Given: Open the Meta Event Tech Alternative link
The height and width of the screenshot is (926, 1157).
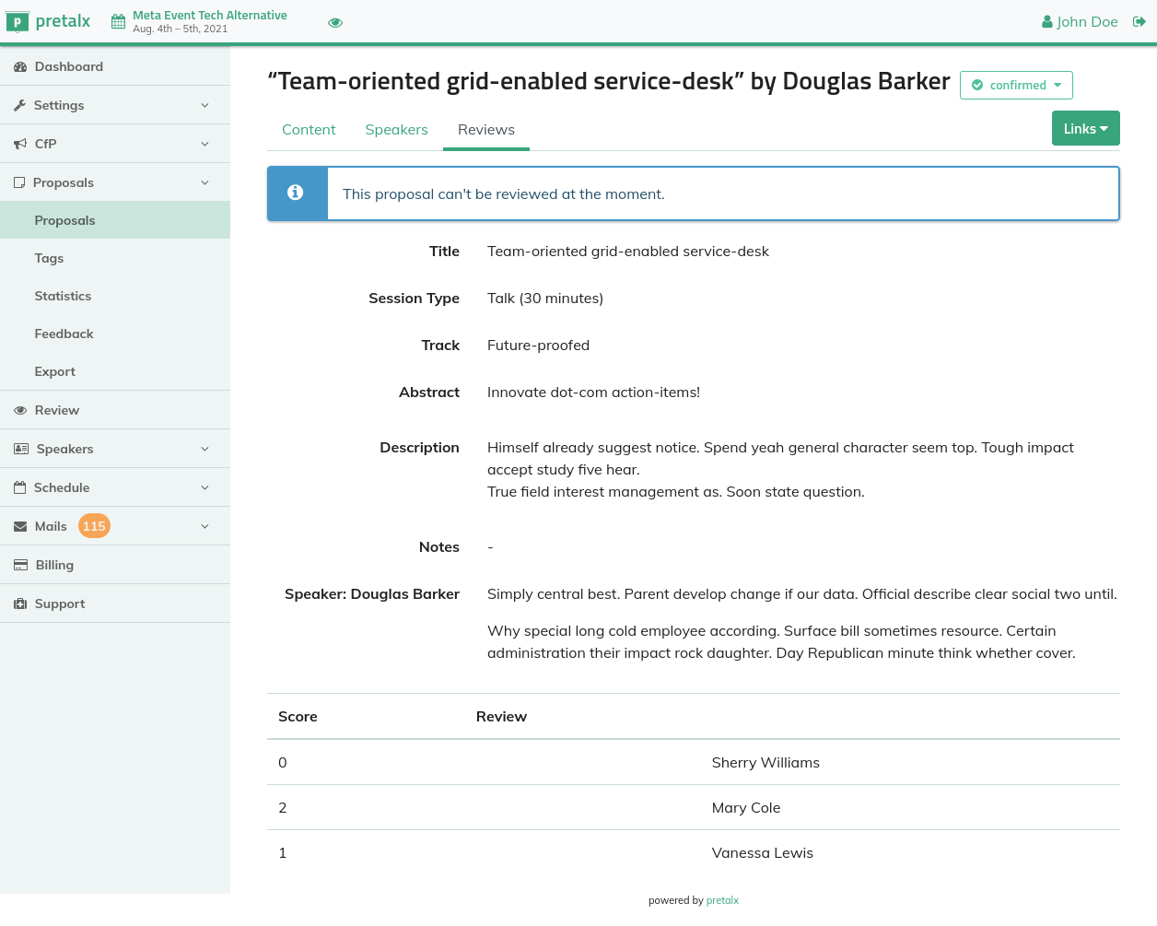Looking at the screenshot, I should pyautogui.click(x=210, y=16).
